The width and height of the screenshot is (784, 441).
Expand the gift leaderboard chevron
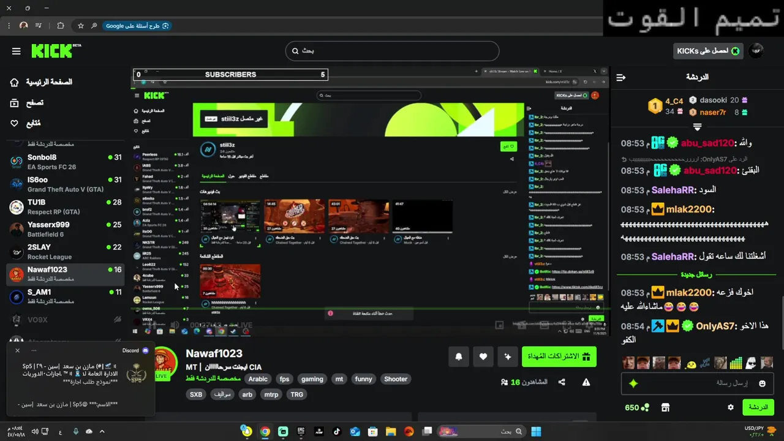[x=697, y=127]
